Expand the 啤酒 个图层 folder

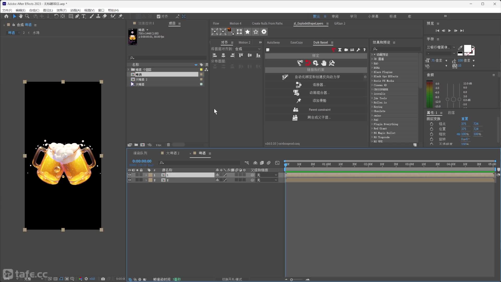coord(128,70)
